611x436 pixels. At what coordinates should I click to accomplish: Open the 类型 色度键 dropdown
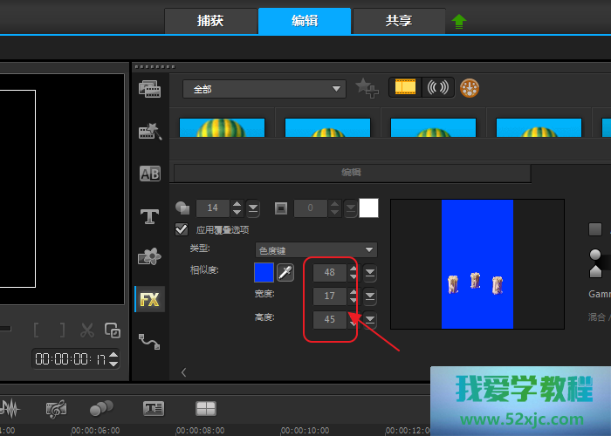(x=316, y=249)
